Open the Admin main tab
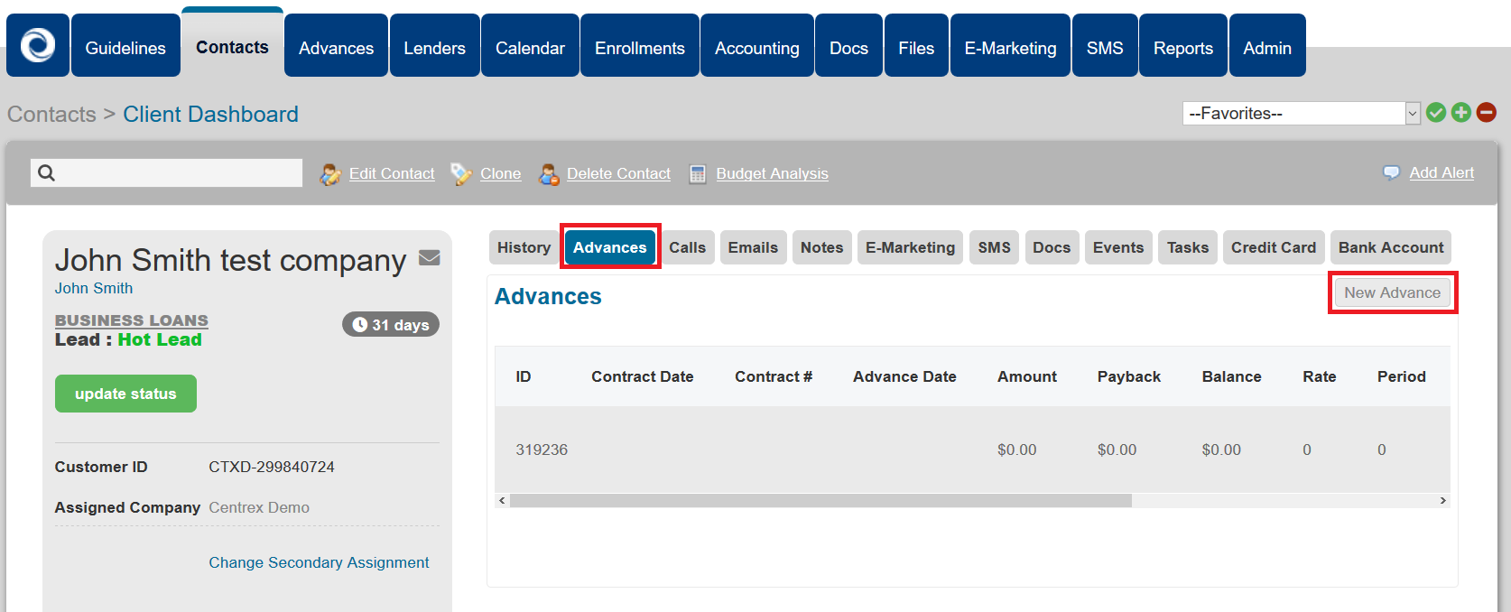This screenshot has height=612, width=1511. click(1267, 45)
